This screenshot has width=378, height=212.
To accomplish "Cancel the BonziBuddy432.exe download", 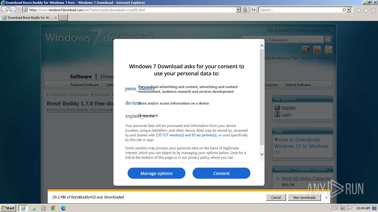I will click(x=276, y=197).
